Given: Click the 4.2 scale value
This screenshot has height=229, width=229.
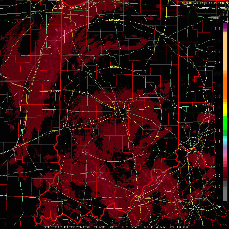Looking at the screenshot, I should point(218,108).
